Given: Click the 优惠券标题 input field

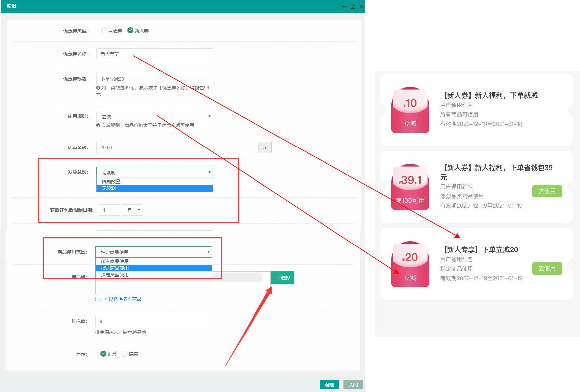Looking at the screenshot, I should [x=154, y=79].
